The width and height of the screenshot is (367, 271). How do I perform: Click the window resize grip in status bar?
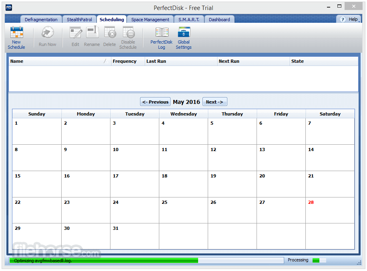[359, 263]
